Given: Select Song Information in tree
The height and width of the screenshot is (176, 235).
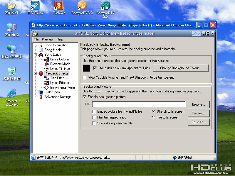Looking at the screenshot, I should click(x=56, y=45).
